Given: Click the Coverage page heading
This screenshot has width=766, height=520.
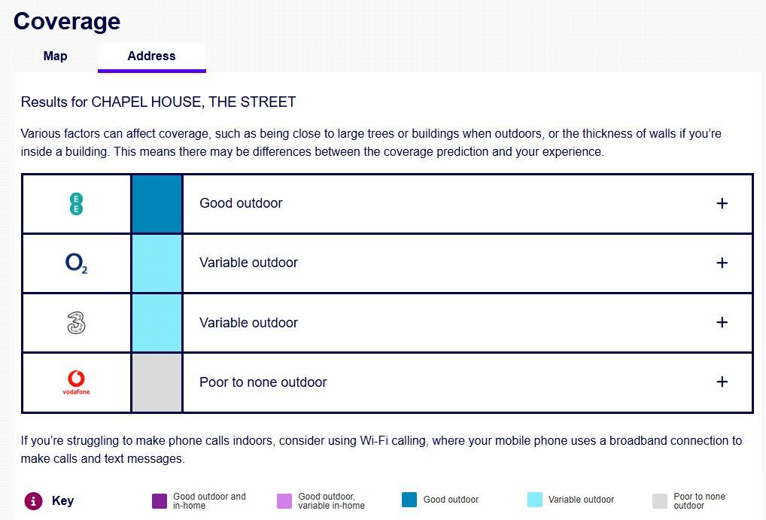Looking at the screenshot, I should (x=67, y=21).
